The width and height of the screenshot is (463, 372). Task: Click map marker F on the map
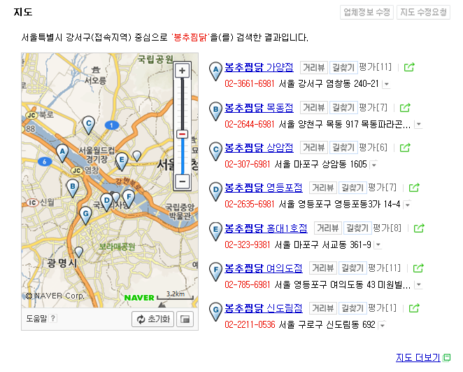[129, 198]
